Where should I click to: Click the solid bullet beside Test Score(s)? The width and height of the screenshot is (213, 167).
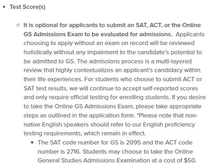[4, 7]
